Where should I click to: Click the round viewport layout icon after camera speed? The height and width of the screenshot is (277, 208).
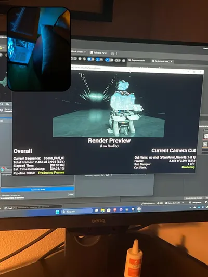124,61
